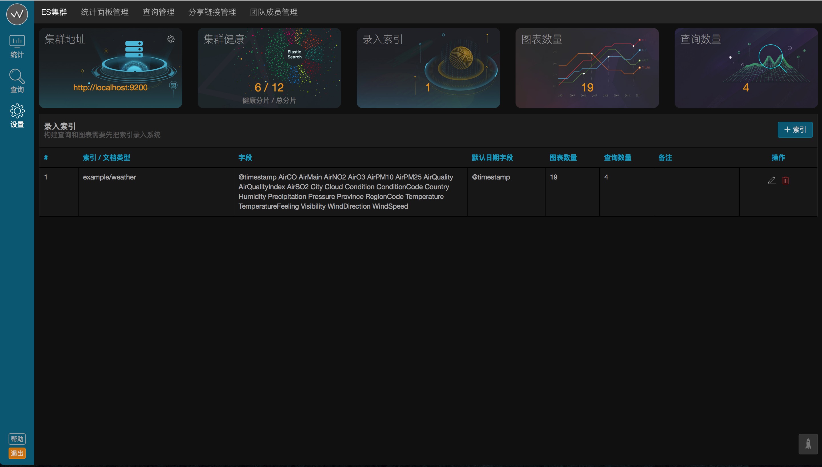Open the http://localhost:9200 cluster link
The image size is (822, 467).
pos(110,87)
